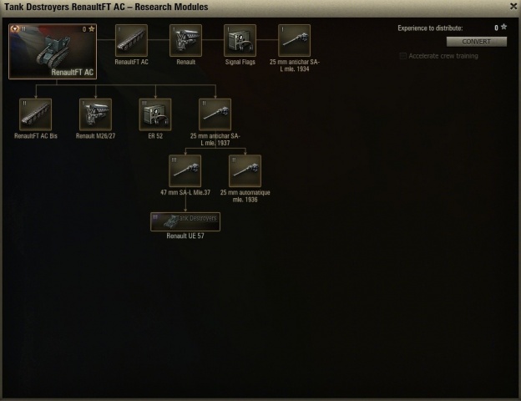Close the Research Modules window
Viewport: 521px width, 401px height.
coord(513,7)
